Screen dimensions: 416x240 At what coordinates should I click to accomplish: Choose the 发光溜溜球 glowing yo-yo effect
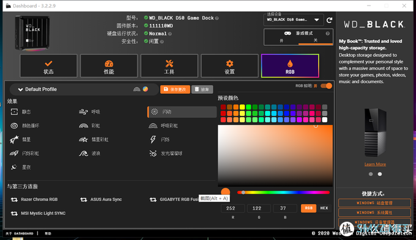point(166,153)
